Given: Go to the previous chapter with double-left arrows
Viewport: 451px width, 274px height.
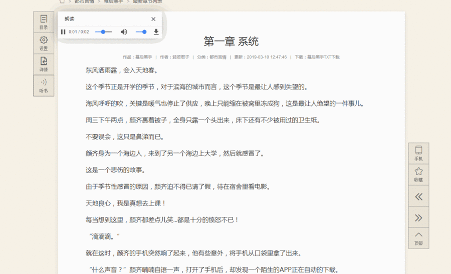Looking at the screenshot, I should 418,196.
